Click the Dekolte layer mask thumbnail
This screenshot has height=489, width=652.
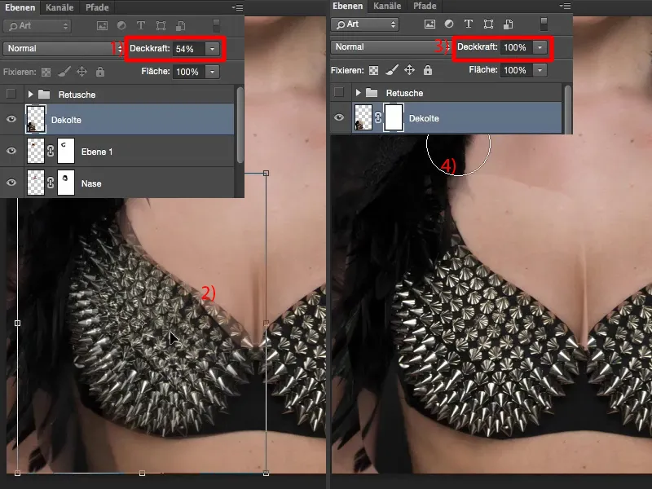coord(394,117)
